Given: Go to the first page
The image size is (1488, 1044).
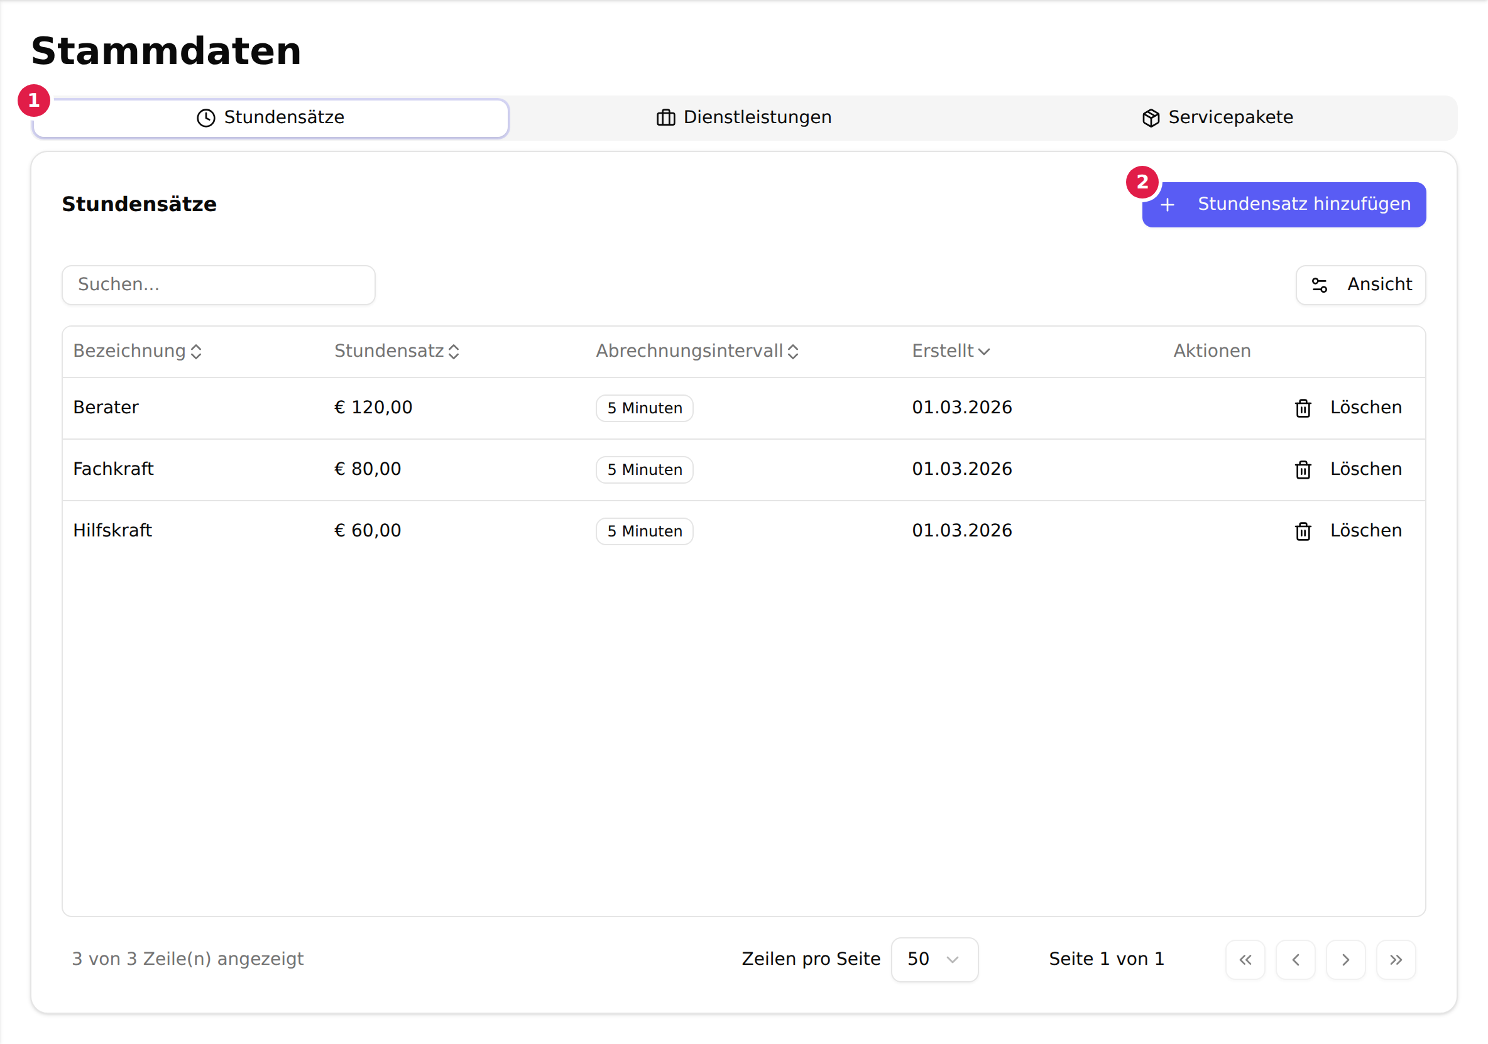Looking at the screenshot, I should (x=1245, y=960).
